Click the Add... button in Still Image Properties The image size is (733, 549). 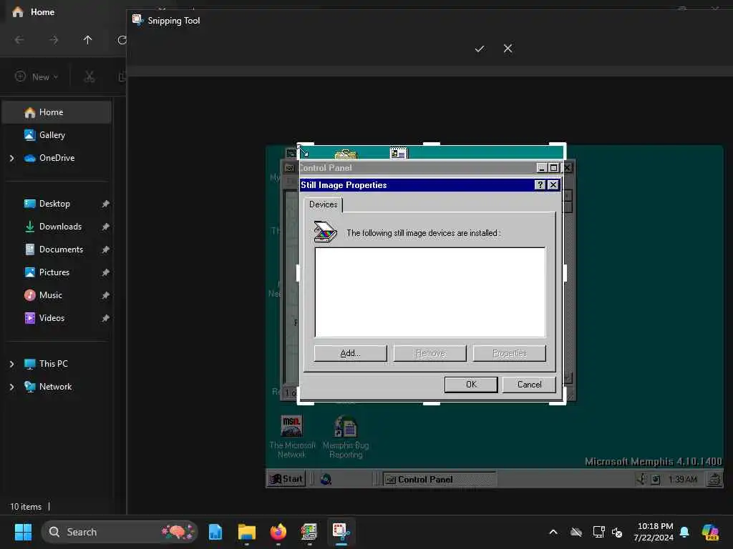pos(350,353)
